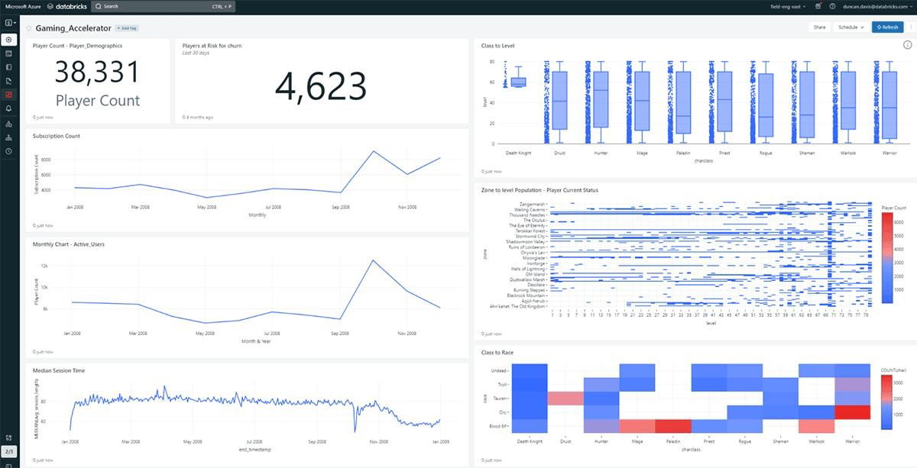Click the star icon beside Gaming_Accelerator
917x468 pixels.
tap(29, 27)
